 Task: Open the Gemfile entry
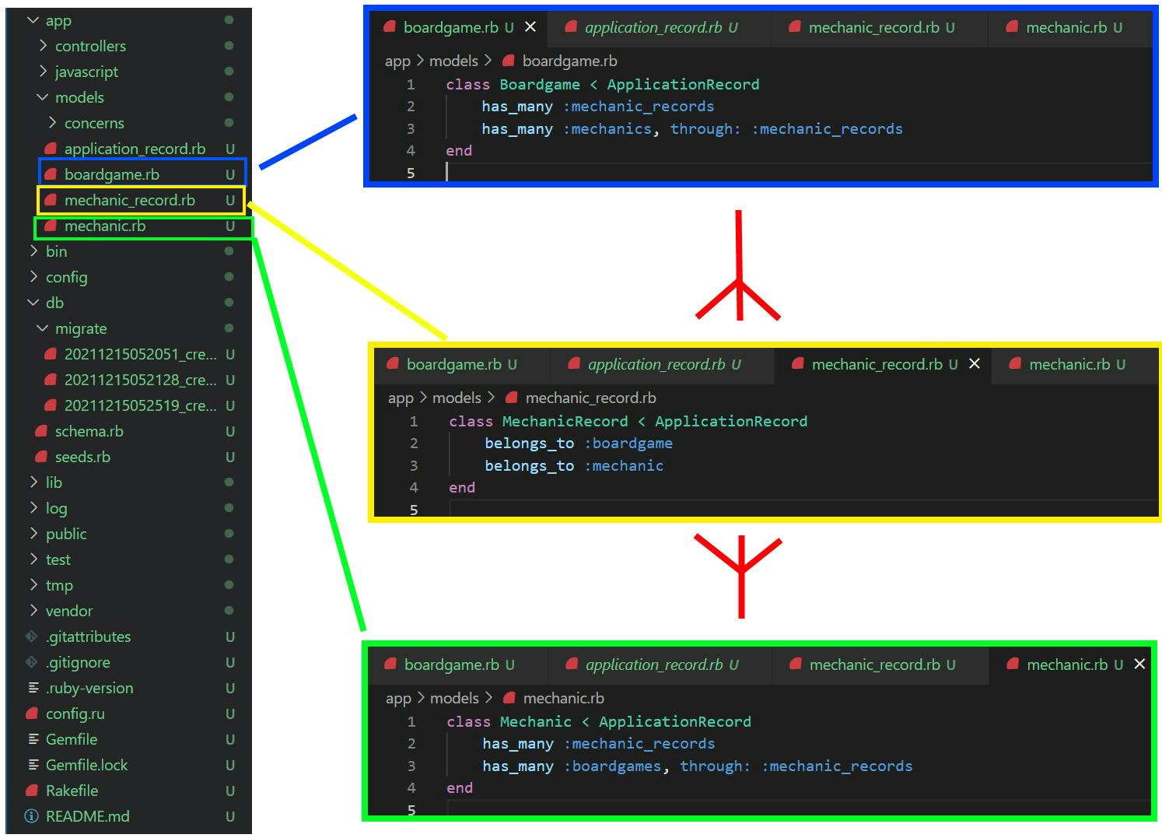coord(72,739)
